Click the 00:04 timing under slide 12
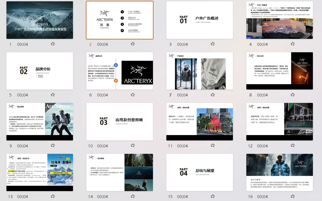Viewport: 322px width, 201px height. coord(262,146)
